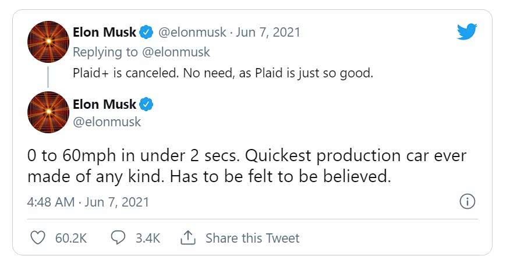This screenshot has height=263, width=510.
Task: Click the 60.2K likes count
Action: 70,238
